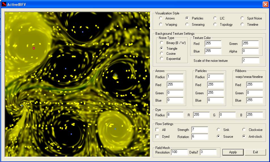Click the red square marker in the flow field
Image resolution: width=270 pixels, height=162 pixels.
click(x=34, y=48)
